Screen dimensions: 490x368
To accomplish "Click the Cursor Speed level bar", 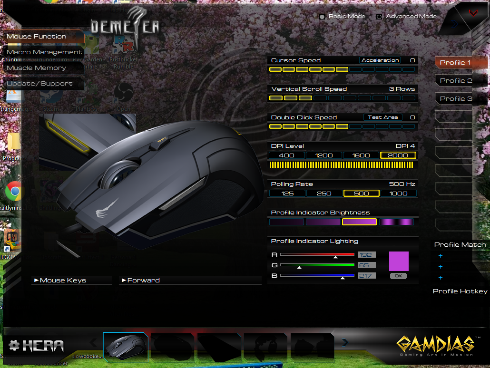I will tap(342, 69).
